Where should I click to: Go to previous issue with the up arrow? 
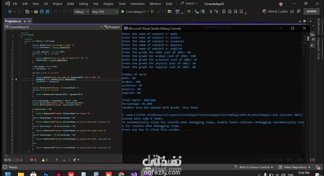(x=57, y=160)
